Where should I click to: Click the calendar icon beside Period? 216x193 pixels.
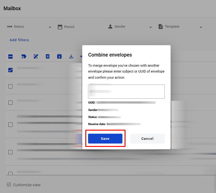pos(60,27)
